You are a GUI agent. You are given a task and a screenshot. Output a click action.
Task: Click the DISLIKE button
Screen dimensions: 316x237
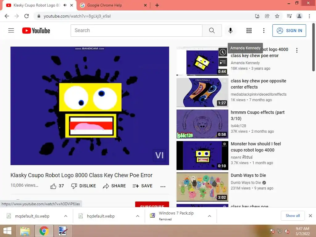pos(83,186)
